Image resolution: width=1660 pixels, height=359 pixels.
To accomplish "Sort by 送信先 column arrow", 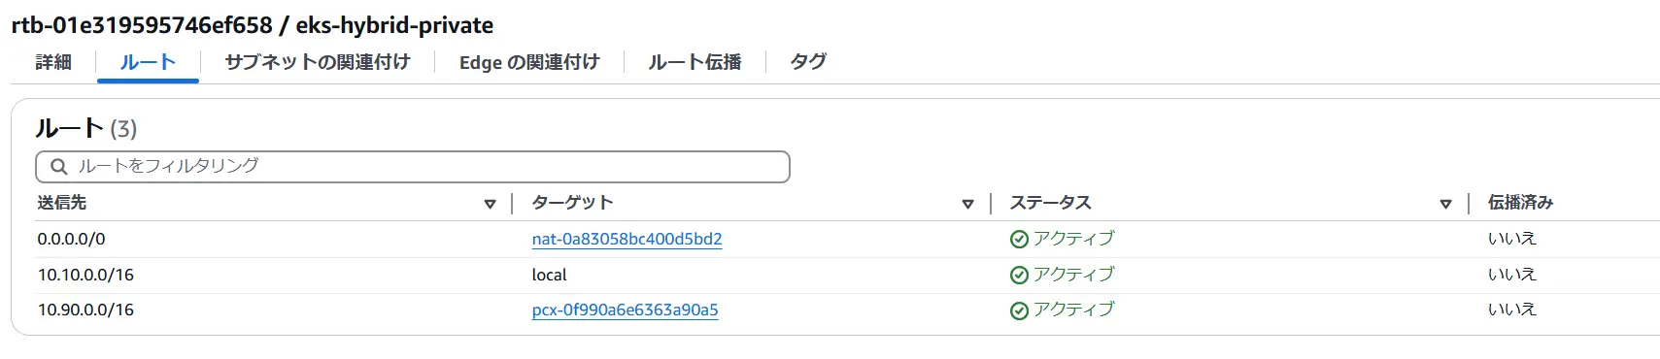I will point(490,204).
